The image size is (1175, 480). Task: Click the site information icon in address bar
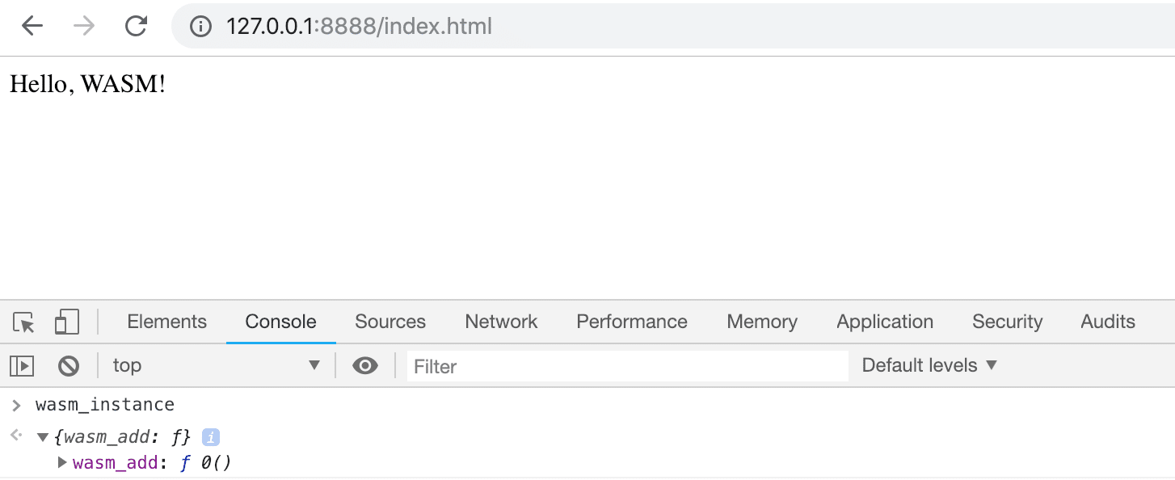point(200,27)
